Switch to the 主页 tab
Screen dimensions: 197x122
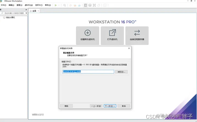pyautogui.click(x=34, y=11)
